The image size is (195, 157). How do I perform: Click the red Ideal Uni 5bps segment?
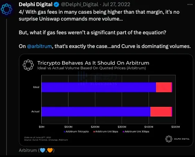pos(164,87)
